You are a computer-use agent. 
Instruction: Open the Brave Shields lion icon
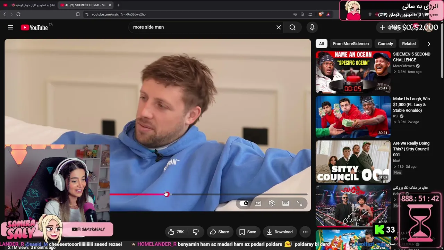click(x=321, y=14)
